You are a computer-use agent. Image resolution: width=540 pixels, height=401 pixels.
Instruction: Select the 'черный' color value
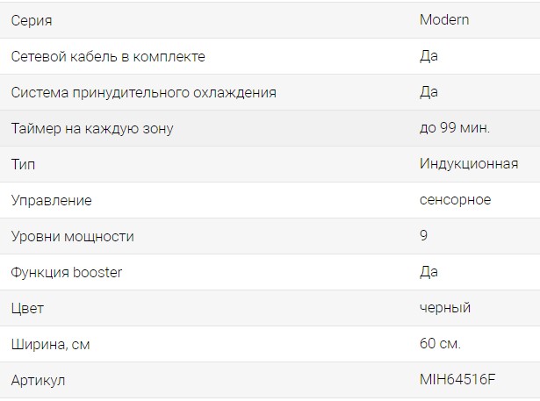[x=445, y=308]
